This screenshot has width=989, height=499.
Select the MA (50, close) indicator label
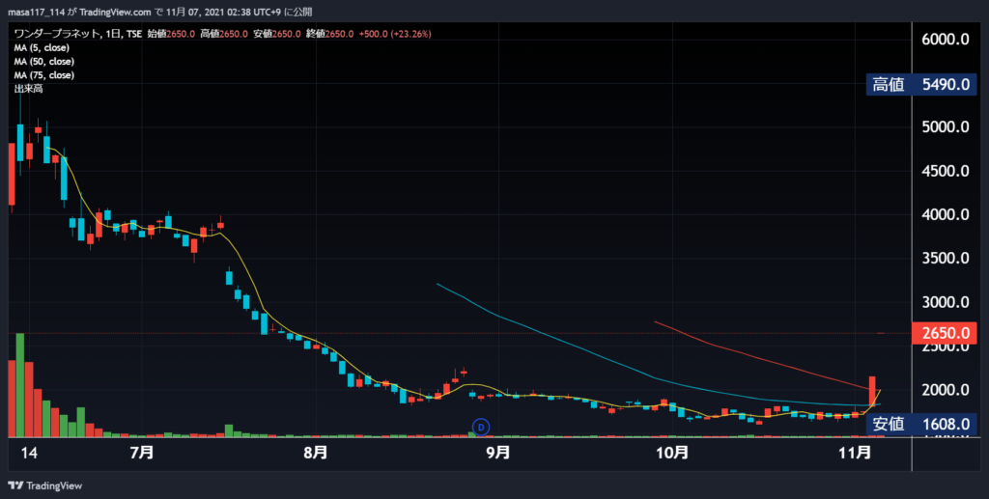44,62
